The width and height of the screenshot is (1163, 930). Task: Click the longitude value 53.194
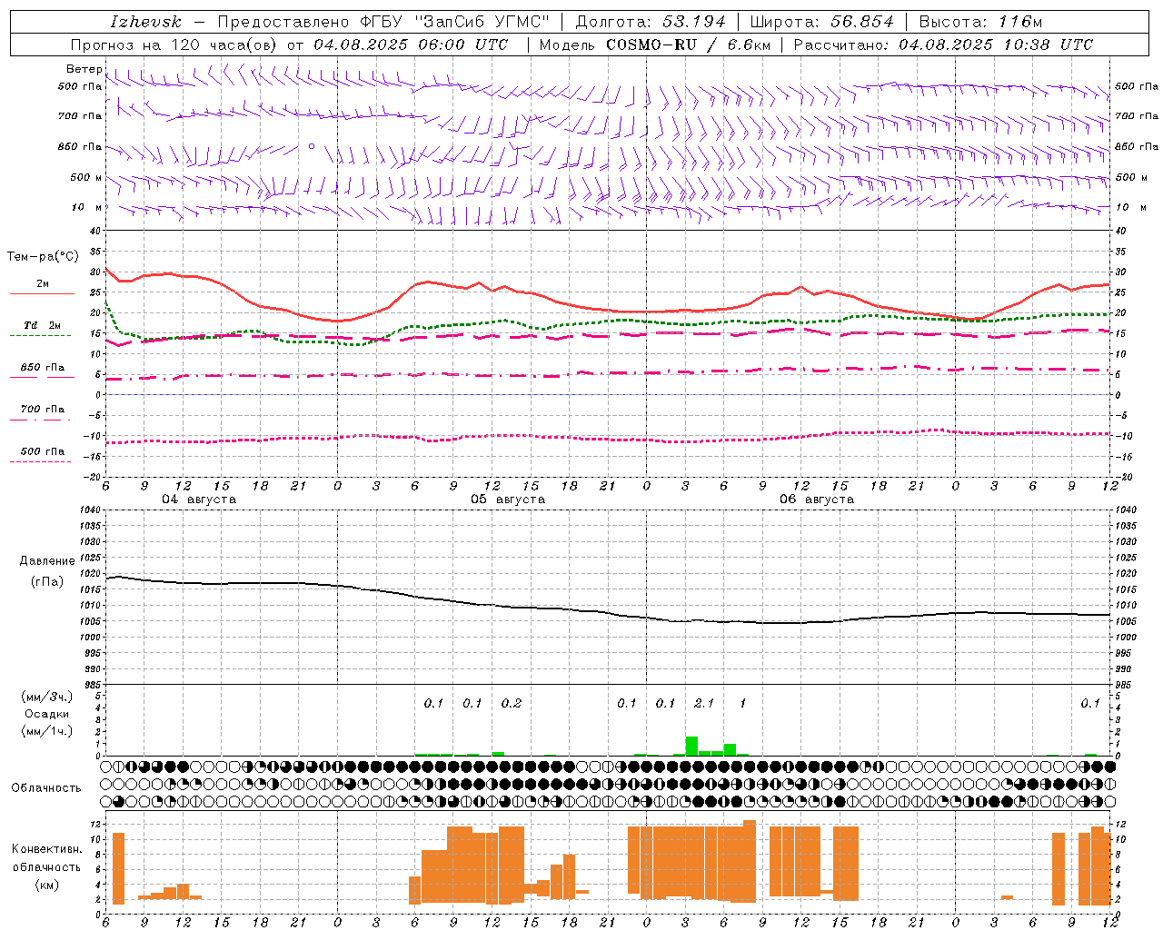[x=694, y=22]
